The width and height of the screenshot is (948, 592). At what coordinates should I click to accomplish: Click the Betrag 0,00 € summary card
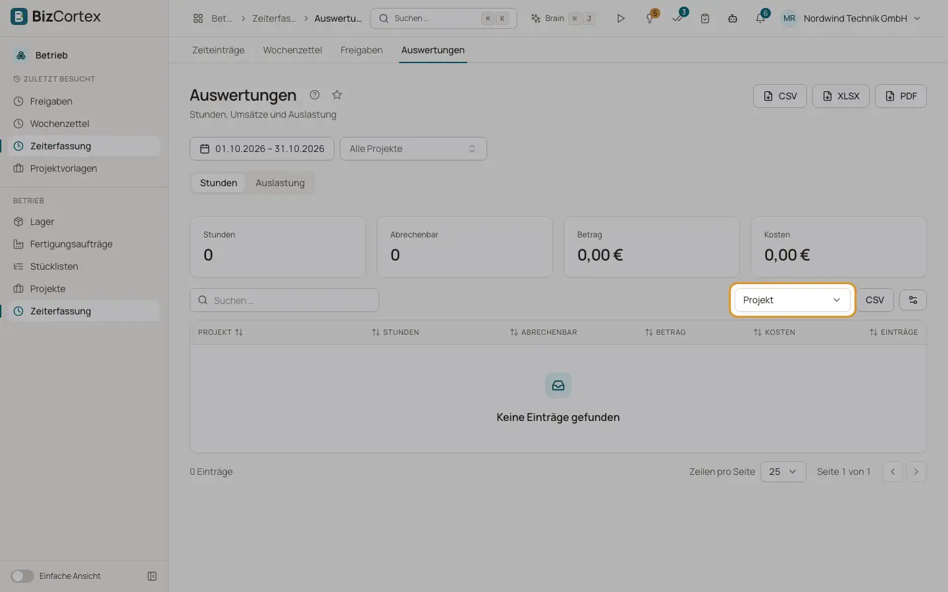[x=652, y=247]
